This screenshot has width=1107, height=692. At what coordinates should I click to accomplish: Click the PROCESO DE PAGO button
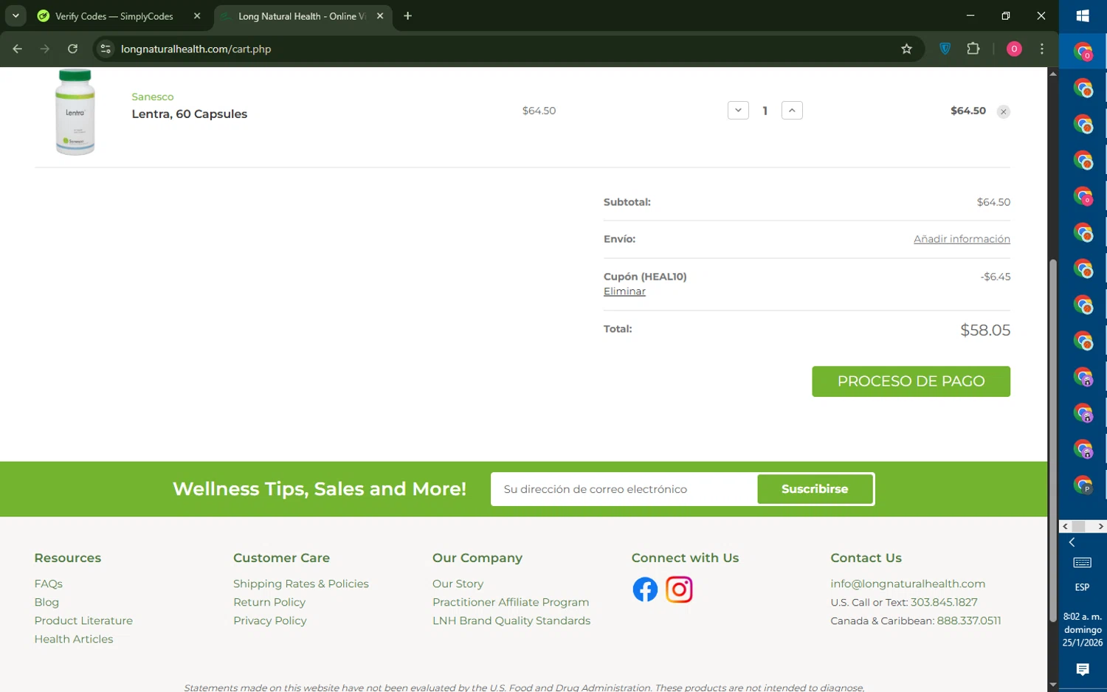click(x=911, y=381)
